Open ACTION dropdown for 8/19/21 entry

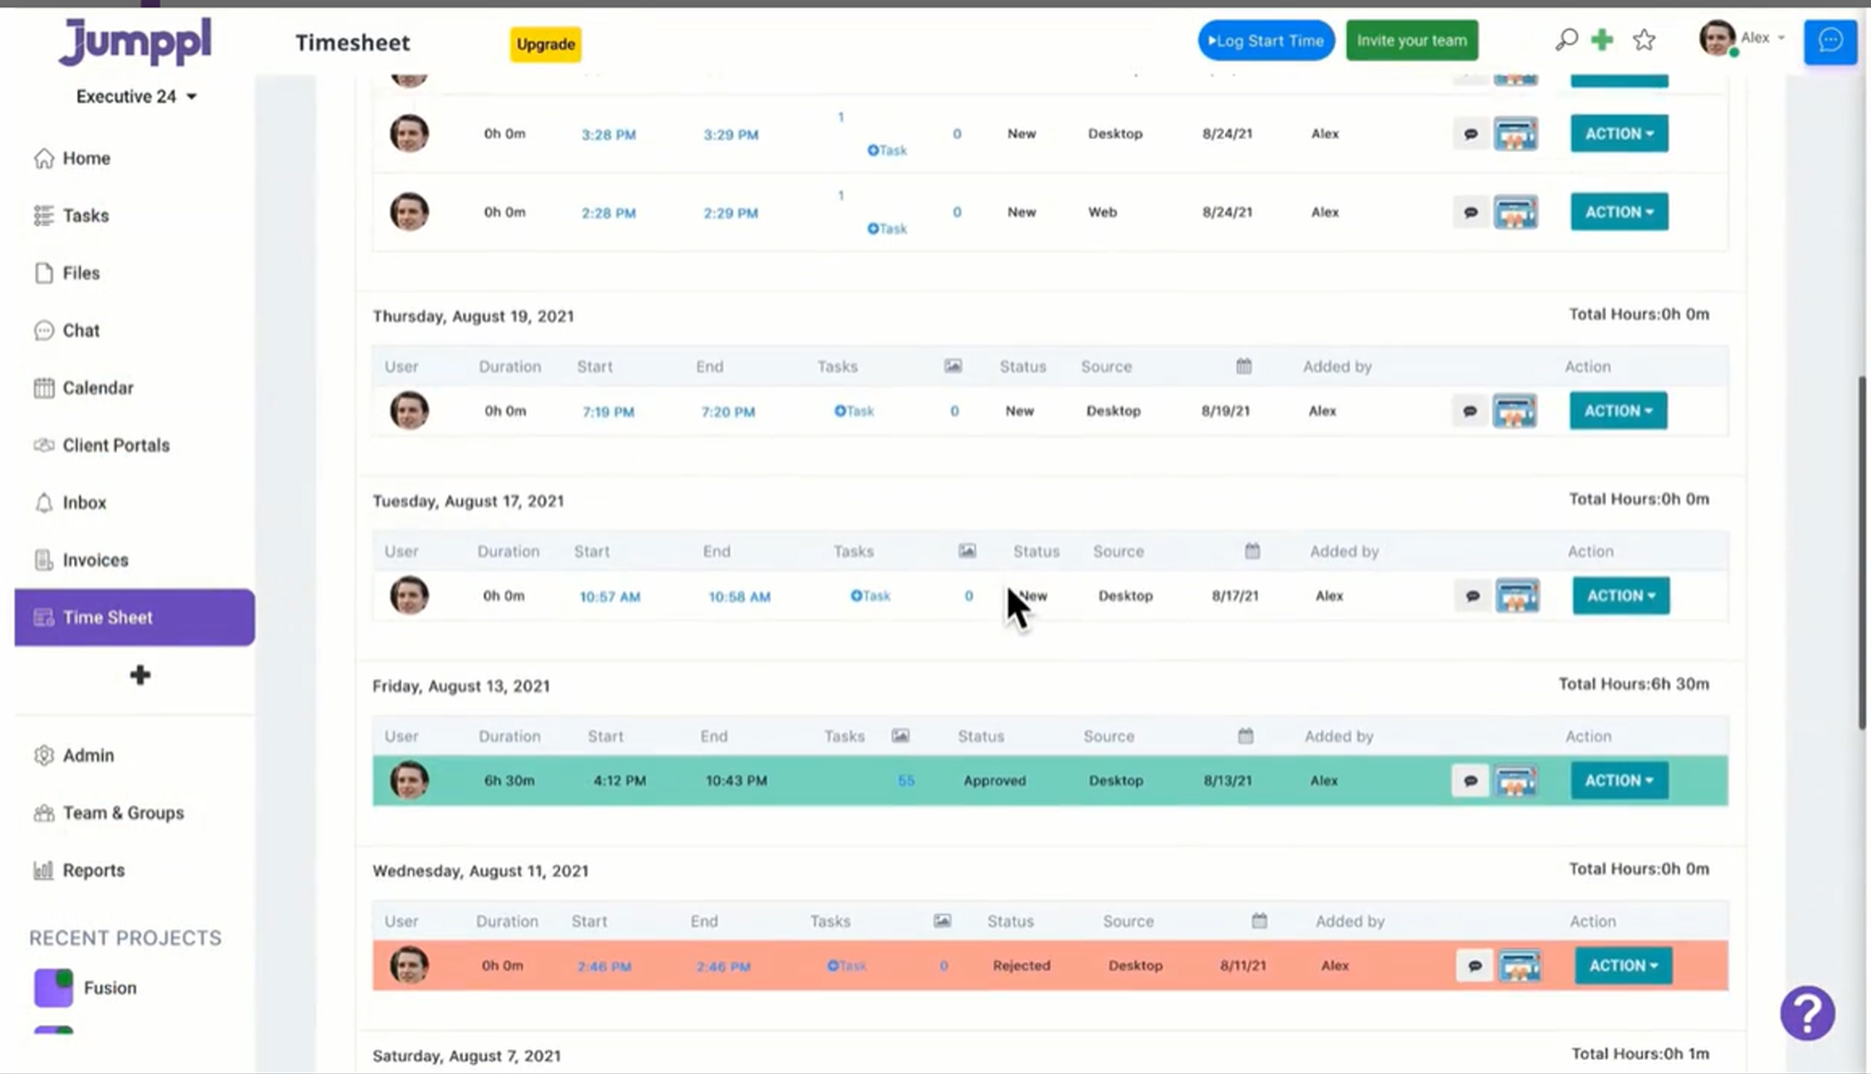[1618, 411]
